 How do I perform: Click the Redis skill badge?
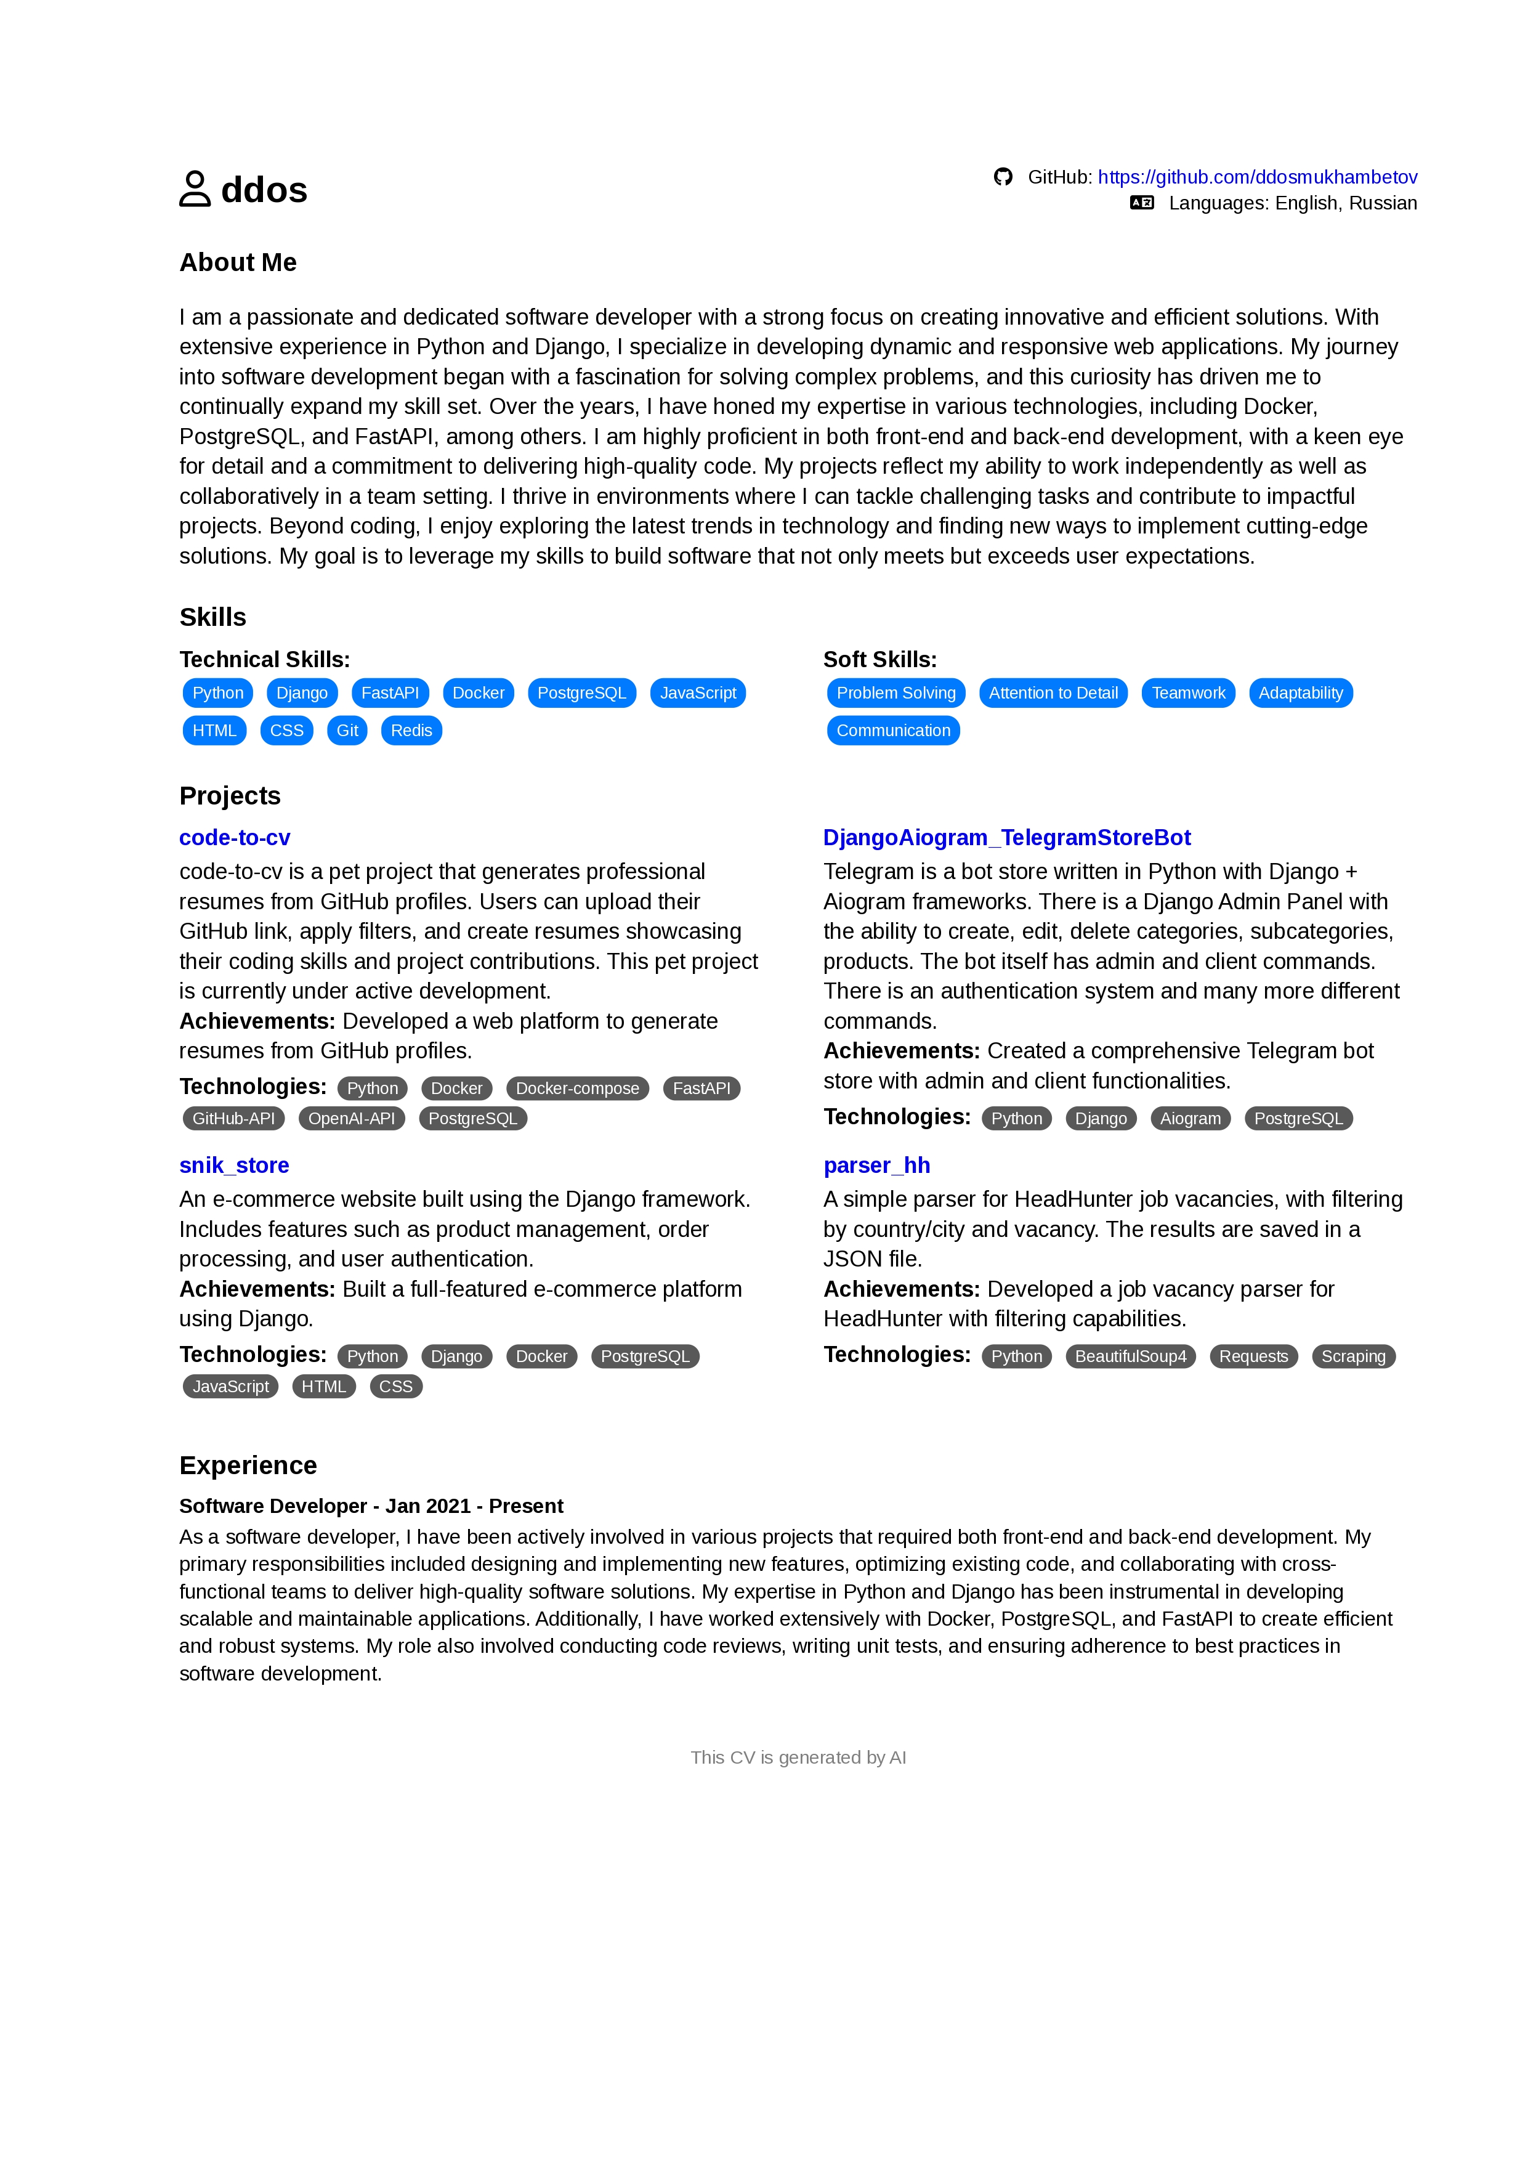click(410, 729)
